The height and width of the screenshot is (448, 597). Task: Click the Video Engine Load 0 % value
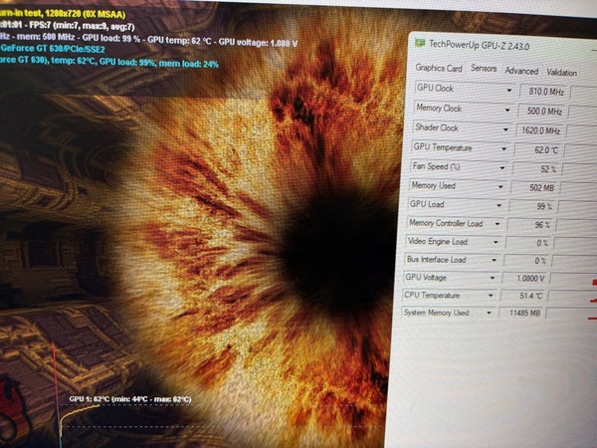point(529,242)
